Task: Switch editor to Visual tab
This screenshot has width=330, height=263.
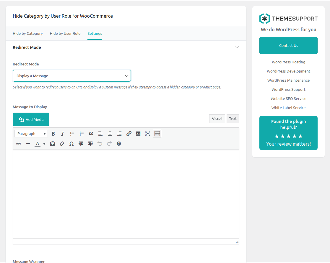Action: (217, 119)
